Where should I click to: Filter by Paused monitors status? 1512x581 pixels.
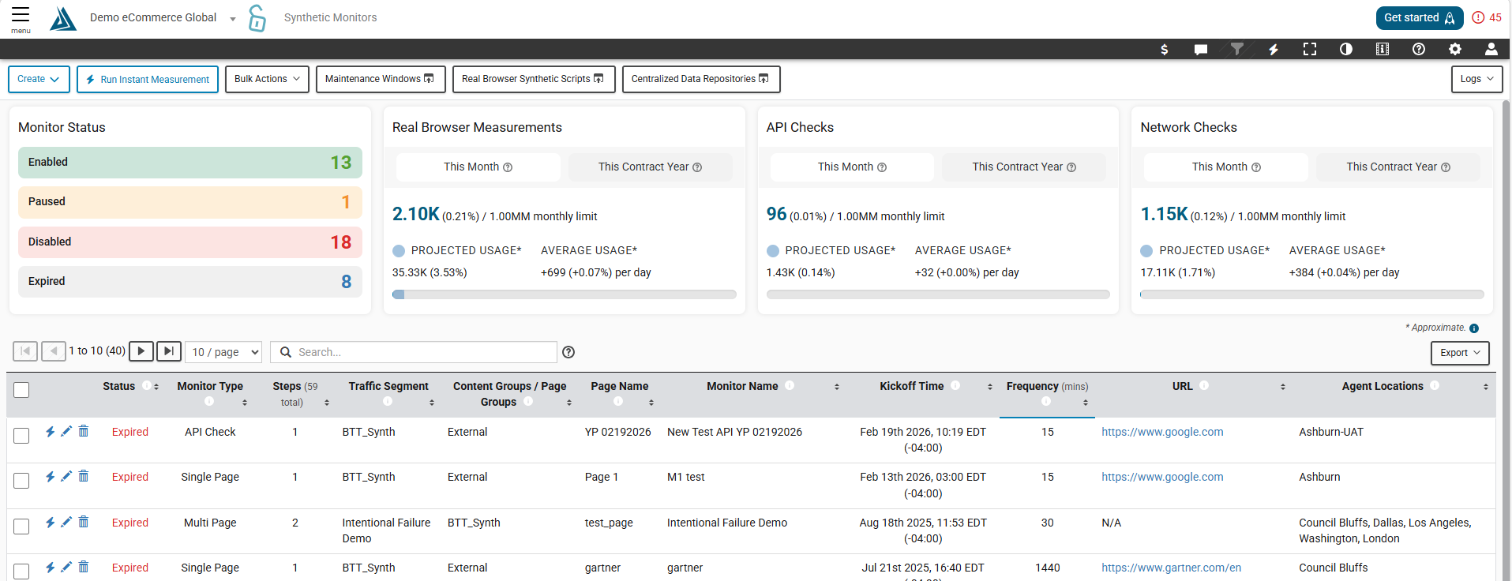(x=190, y=202)
